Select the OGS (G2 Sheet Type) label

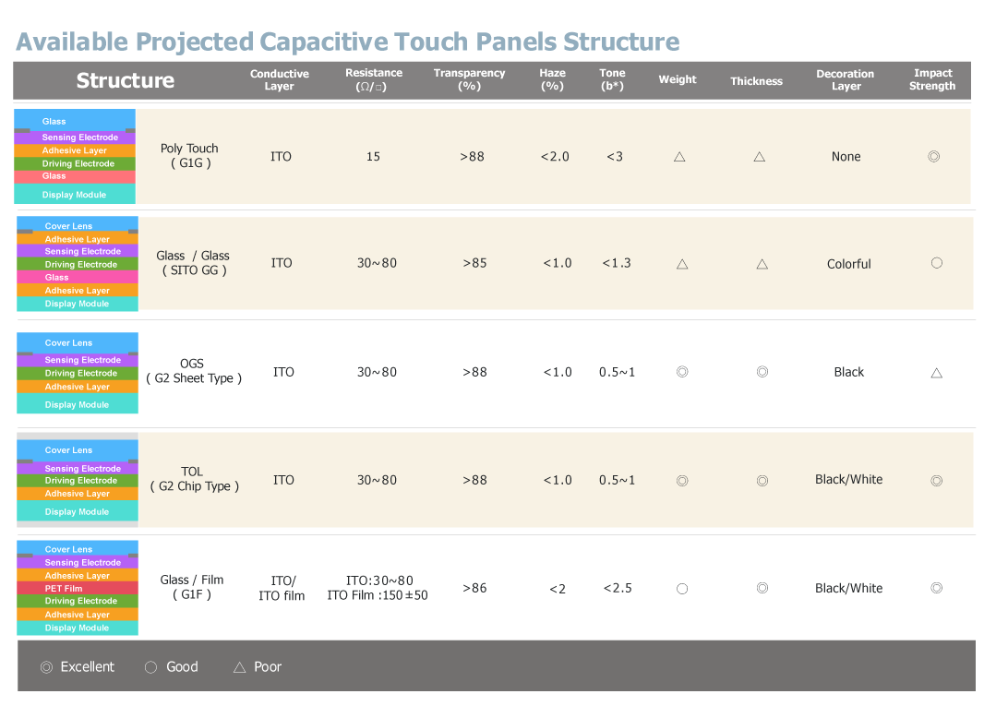point(193,371)
